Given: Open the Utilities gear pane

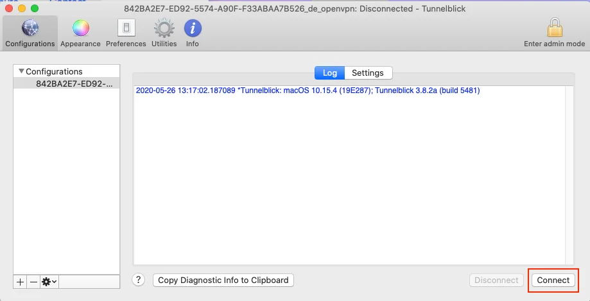Looking at the screenshot, I should tap(164, 33).
